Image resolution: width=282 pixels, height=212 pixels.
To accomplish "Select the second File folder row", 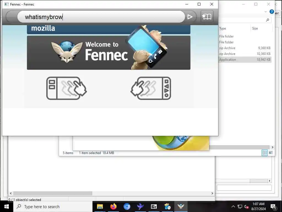I will click(x=245, y=42).
